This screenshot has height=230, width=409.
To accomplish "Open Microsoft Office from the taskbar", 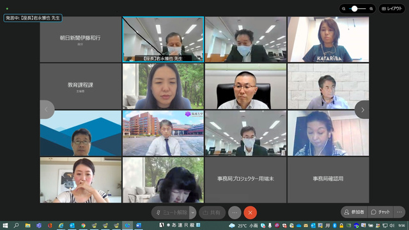I will (50, 226).
